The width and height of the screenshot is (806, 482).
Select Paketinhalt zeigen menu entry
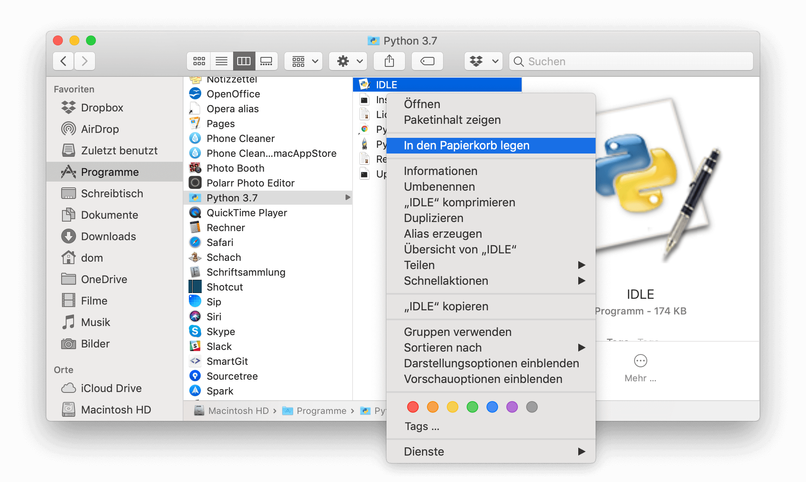coord(452,120)
